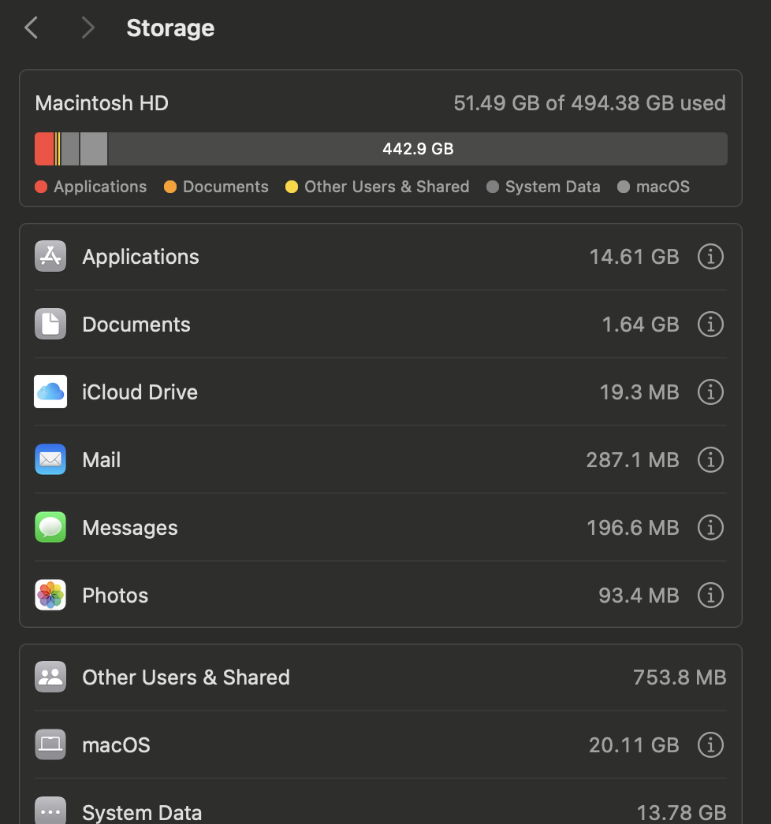Click the 1.64 GB Documents size

point(640,325)
